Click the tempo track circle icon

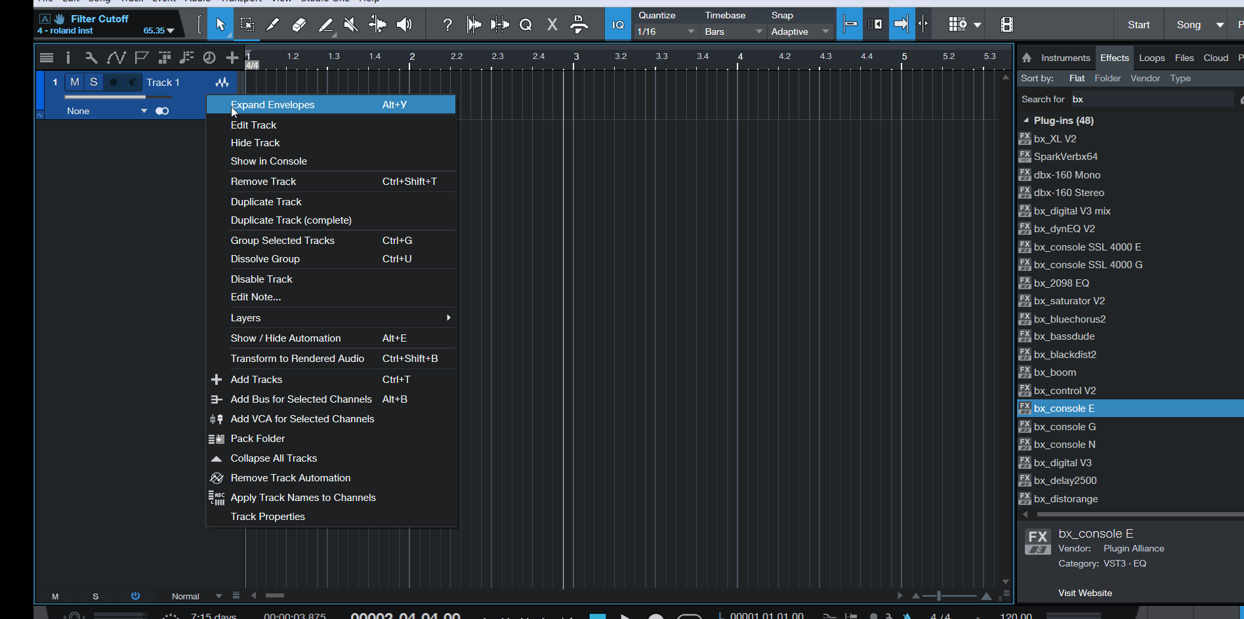point(209,58)
